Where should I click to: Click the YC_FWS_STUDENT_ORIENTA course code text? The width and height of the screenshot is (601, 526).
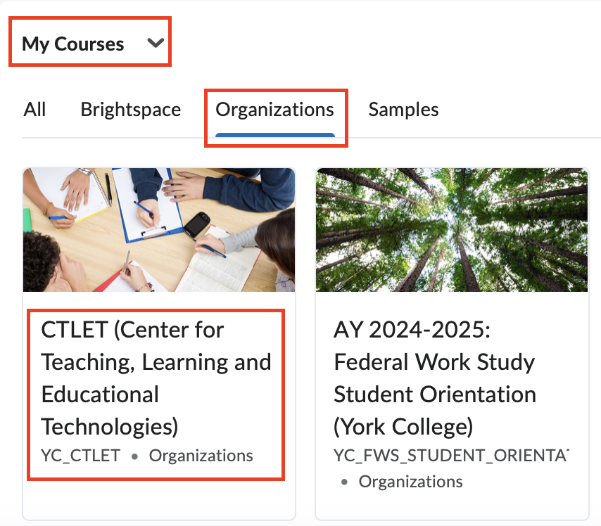(450, 456)
